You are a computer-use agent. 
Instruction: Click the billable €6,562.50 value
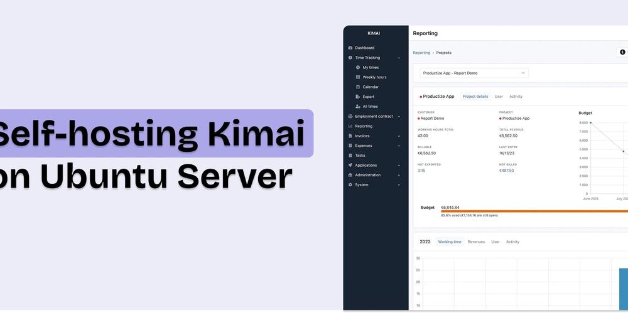tap(426, 153)
